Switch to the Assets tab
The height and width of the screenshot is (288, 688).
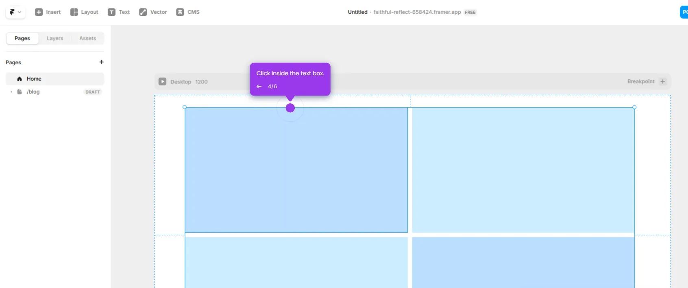tap(87, 38)
